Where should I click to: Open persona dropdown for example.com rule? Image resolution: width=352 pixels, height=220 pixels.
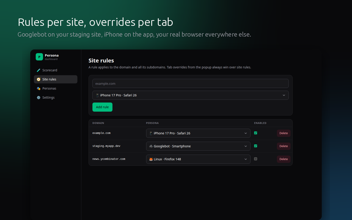coord(198,133)
